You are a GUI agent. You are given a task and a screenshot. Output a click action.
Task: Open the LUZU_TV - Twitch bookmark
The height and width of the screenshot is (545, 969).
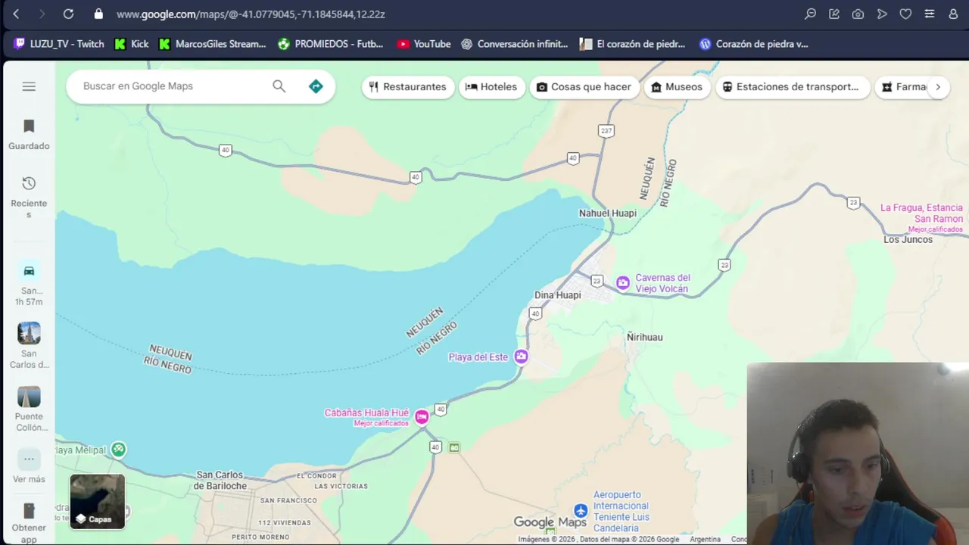click(59, 44)
